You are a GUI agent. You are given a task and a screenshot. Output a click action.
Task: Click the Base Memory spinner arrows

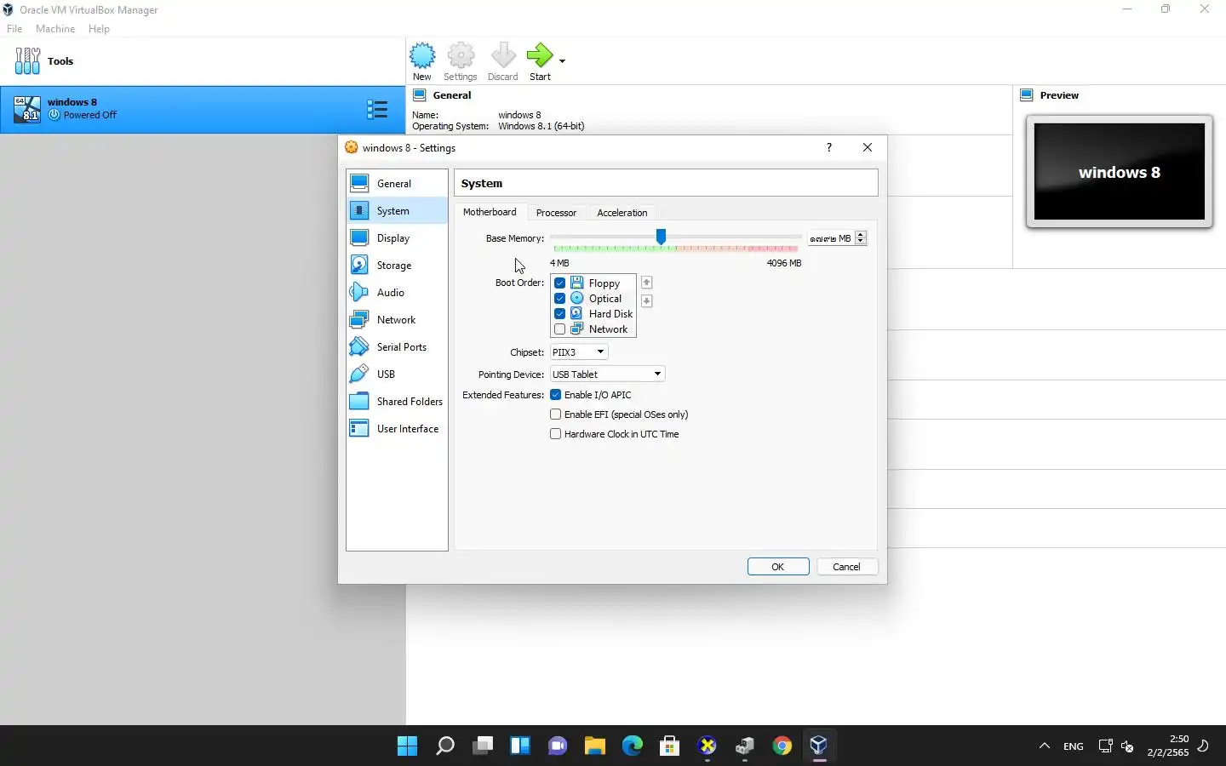[x=861, y=238]
